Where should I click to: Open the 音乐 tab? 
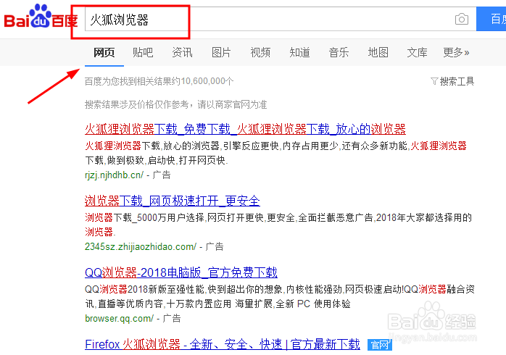[339, 52]
